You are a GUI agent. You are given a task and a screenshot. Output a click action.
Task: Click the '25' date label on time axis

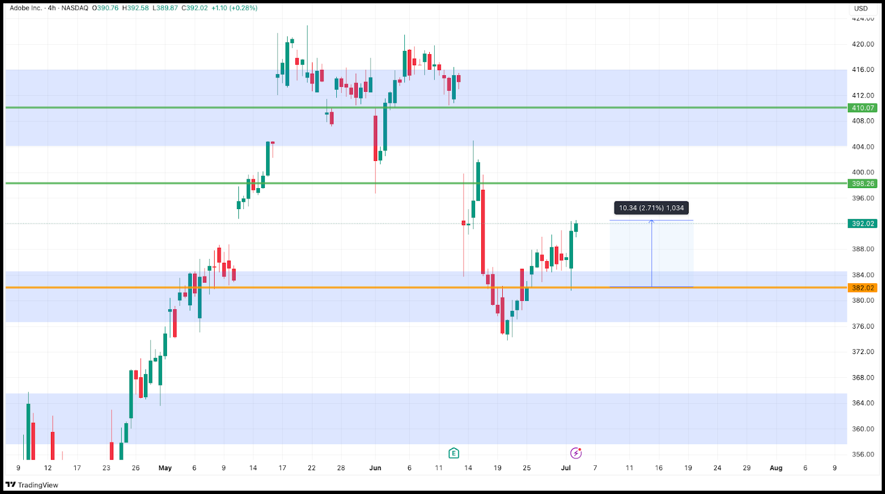(x=527, y=468)
